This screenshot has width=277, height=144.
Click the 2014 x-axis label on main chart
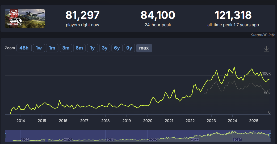pyautogui.click(x=21, y=121)
